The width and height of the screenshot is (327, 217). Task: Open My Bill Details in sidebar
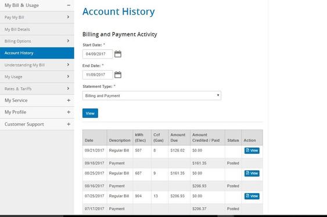(37, 30)
